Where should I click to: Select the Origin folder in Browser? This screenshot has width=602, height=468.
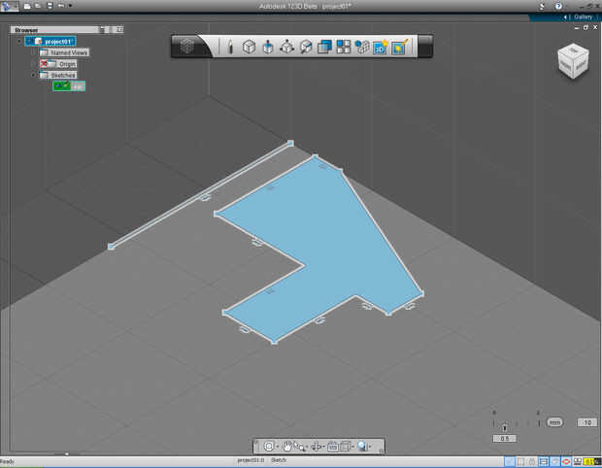[x=58, y=64]
